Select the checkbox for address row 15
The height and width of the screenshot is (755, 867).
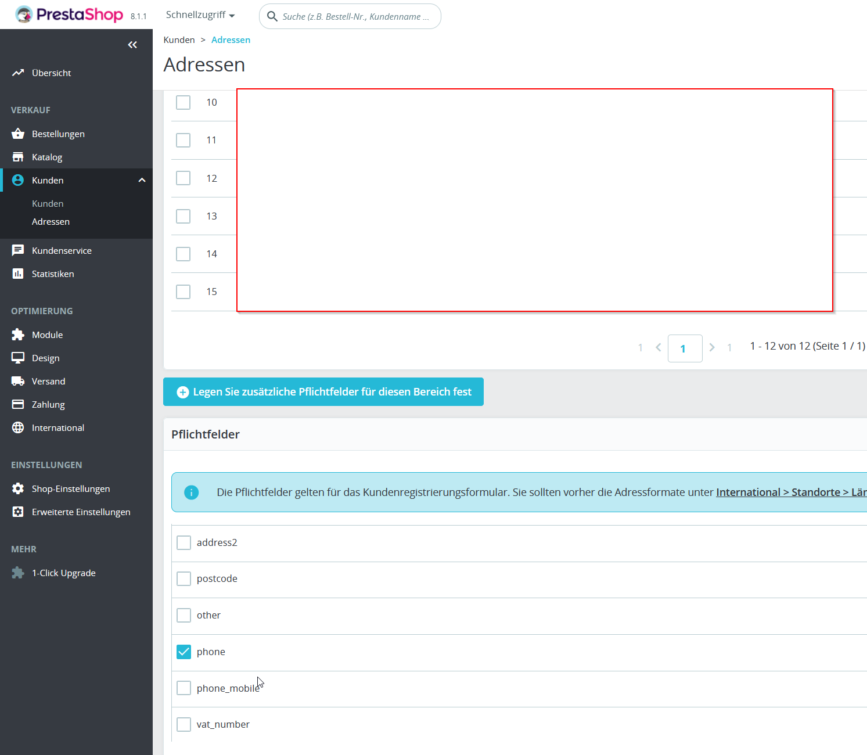(183, 292)
